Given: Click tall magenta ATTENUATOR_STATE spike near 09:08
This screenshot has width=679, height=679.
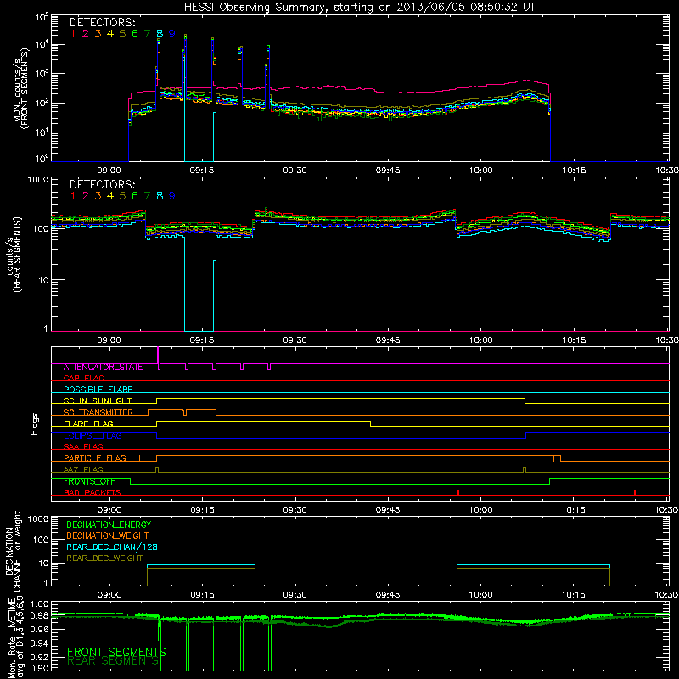Looking at the screenshot, I should [x=158, y=355].
